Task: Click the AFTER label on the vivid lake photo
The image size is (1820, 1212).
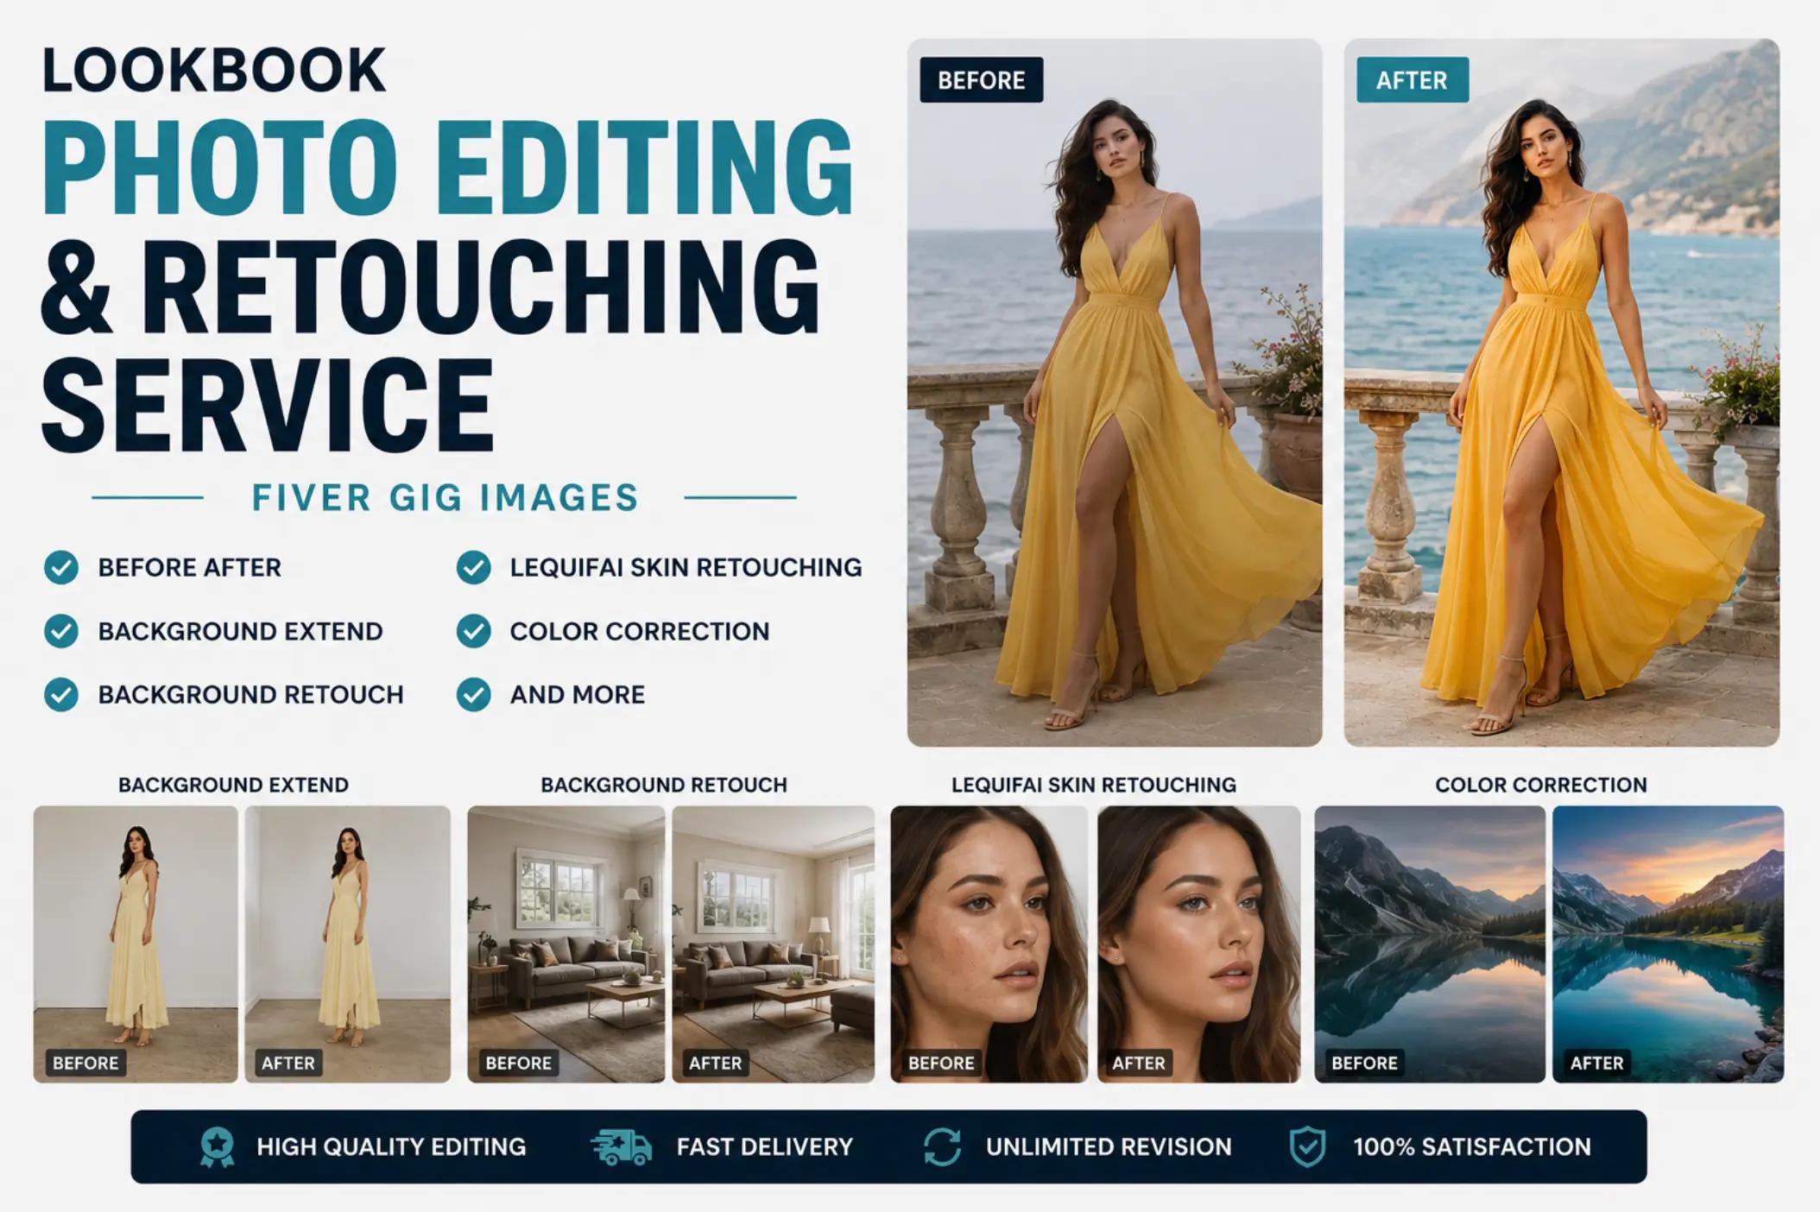Action: [1596, 1063]
